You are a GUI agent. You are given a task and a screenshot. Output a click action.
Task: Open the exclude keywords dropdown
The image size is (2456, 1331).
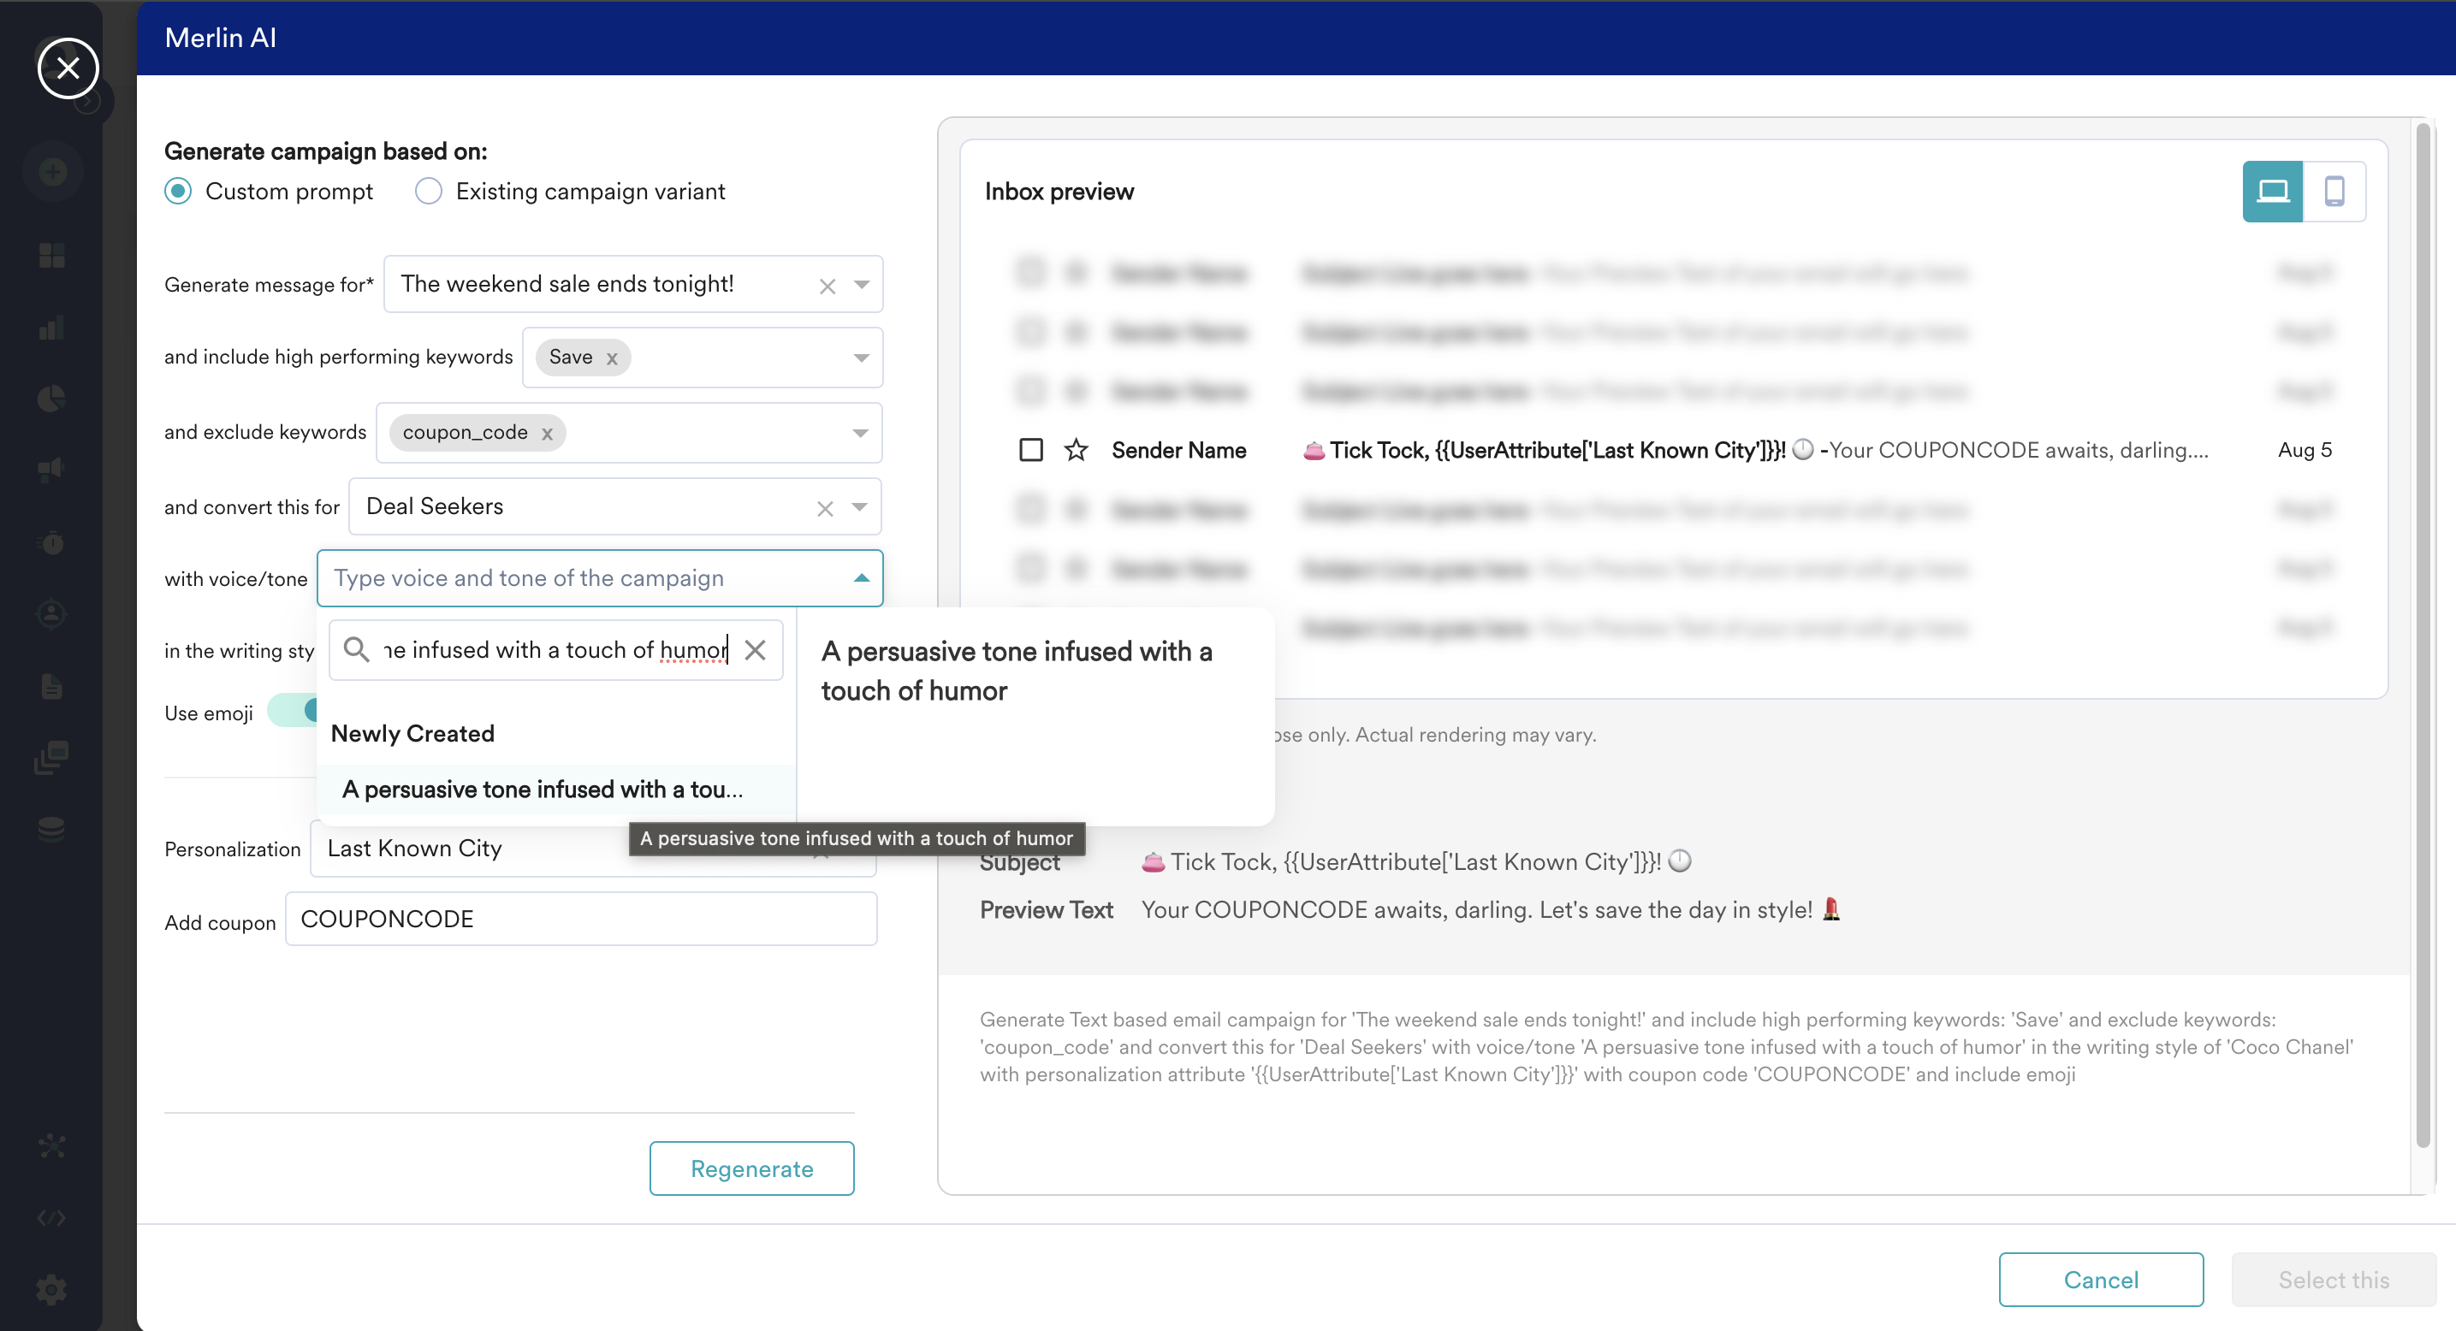tap(859, 433)
